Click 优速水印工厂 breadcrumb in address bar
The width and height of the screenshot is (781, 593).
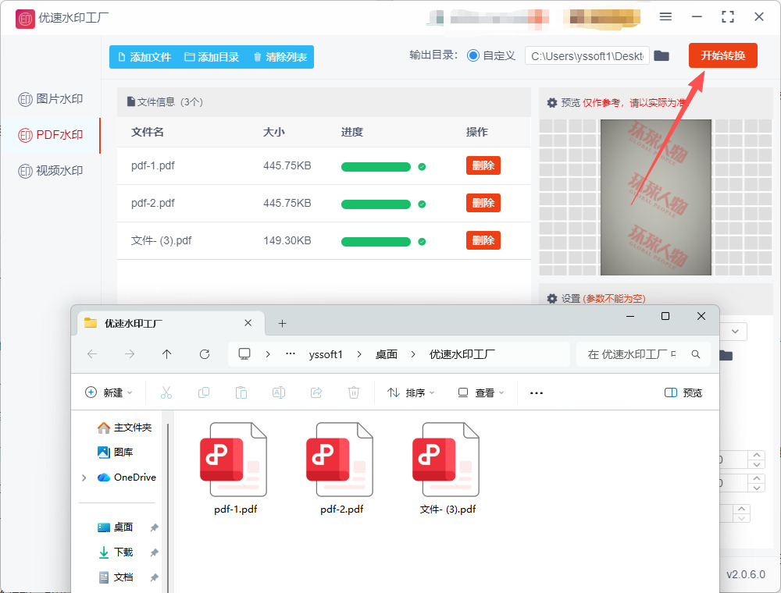[462, 354]
